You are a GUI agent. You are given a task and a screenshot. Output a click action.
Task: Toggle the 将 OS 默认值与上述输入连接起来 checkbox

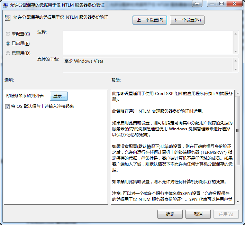pos(8,106)
